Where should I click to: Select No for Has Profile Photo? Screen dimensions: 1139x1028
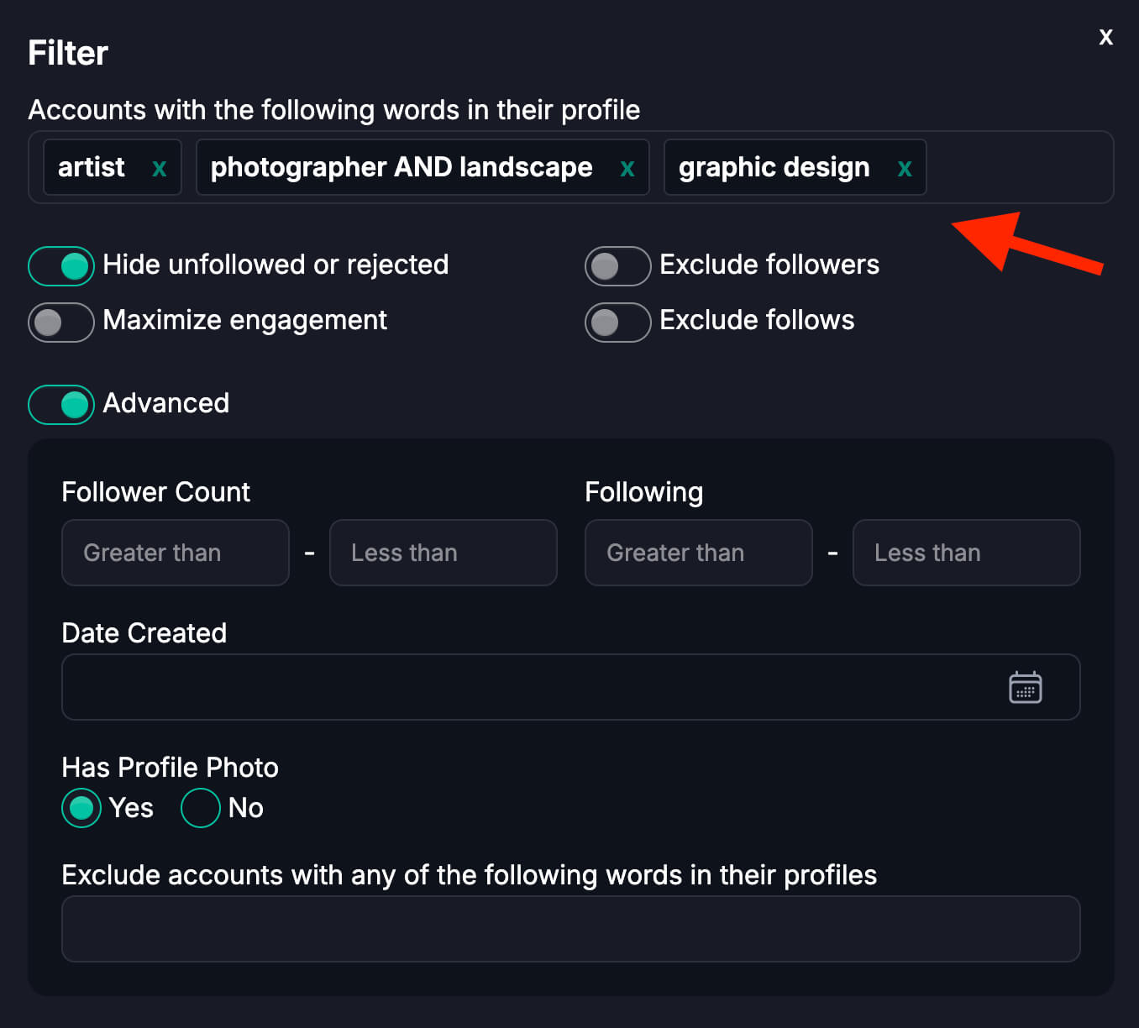(x=201, y=808)
